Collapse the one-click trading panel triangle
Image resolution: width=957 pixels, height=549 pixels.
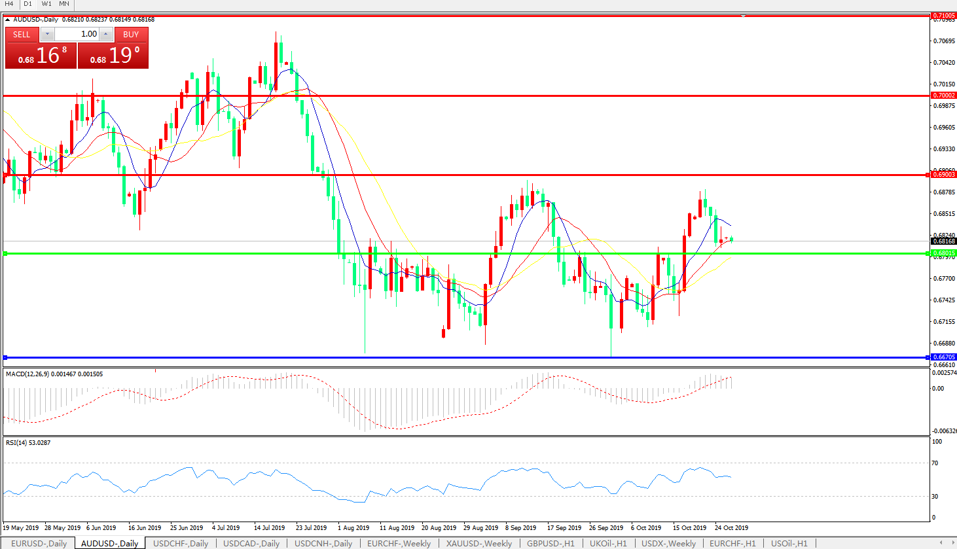click(x=8, y=20)
